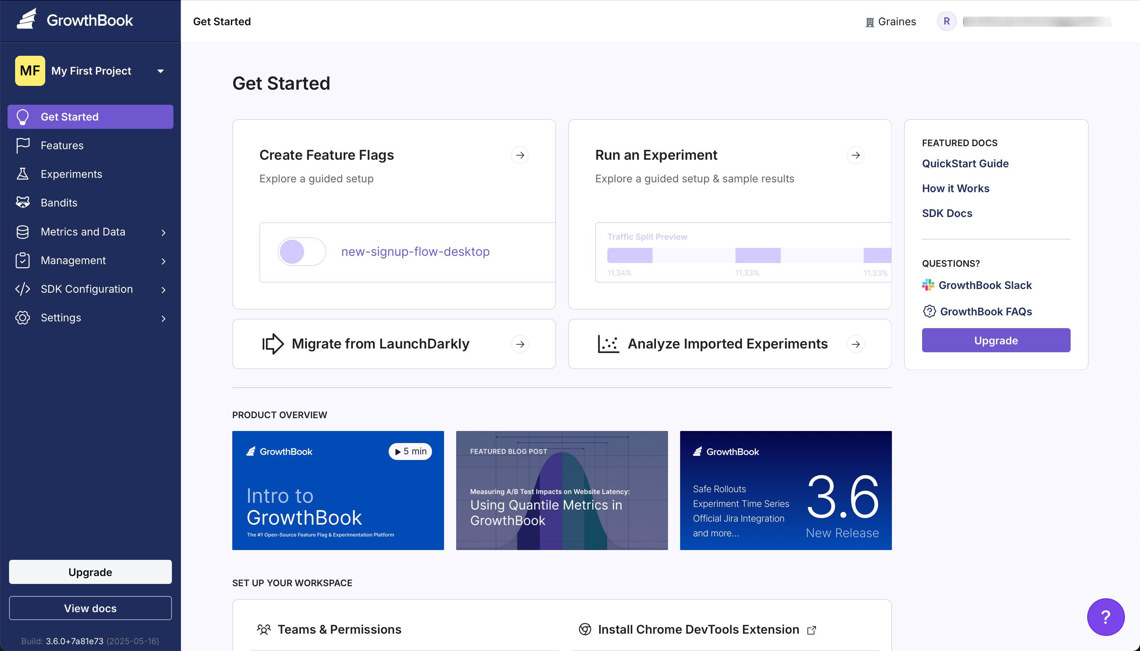
Task: Click the GrowthBook logo icon
Action: [x=27, y=19]
